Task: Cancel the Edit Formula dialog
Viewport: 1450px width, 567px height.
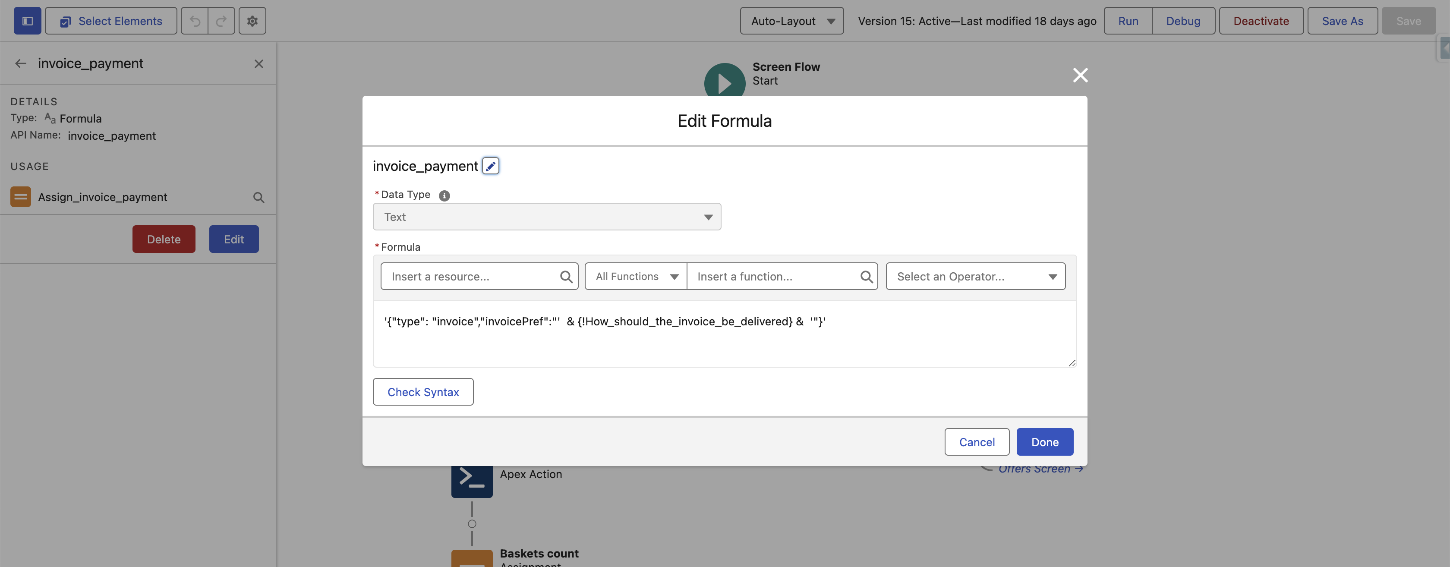Action: click(976, 442)
